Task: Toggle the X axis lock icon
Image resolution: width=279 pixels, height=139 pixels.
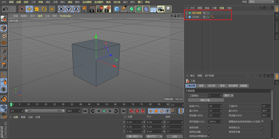Action: tap(61, 9)
